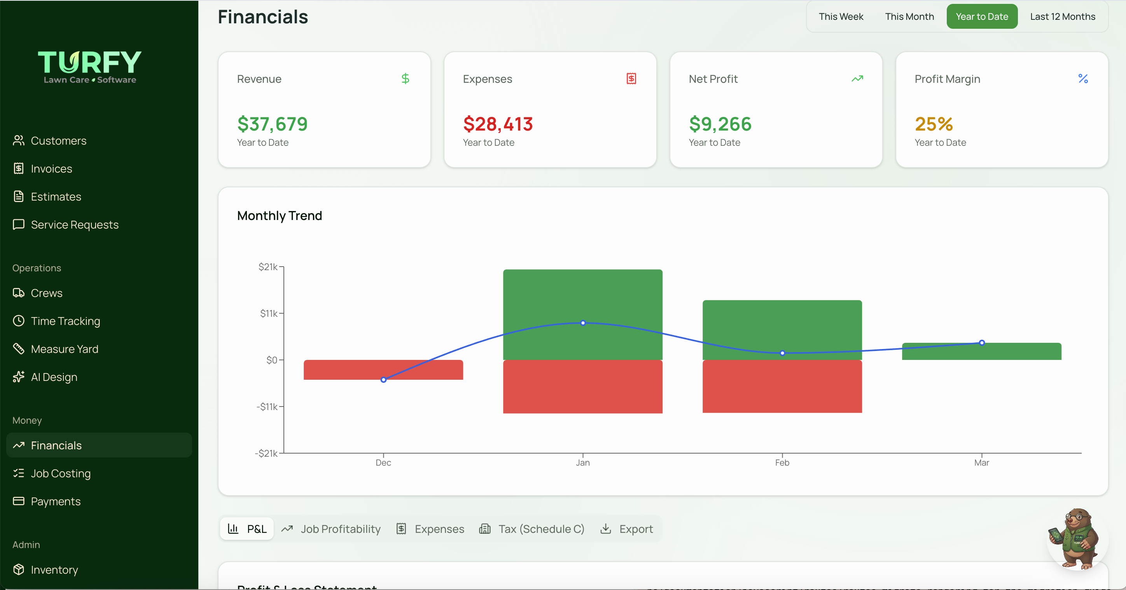Click the Turfy Lawn Care Software logo
The height and width of the screenshot is (590, 1126).
pyautogui.click(x=89, y=67)
